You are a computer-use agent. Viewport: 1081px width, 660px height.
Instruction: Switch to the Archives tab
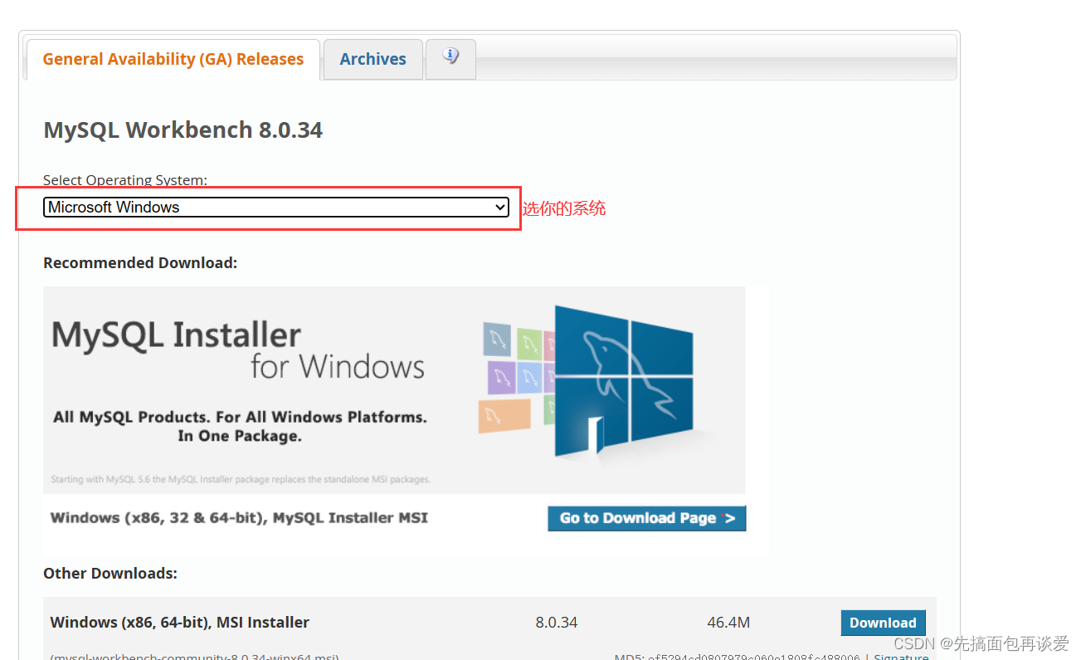(x=373, y=59)
